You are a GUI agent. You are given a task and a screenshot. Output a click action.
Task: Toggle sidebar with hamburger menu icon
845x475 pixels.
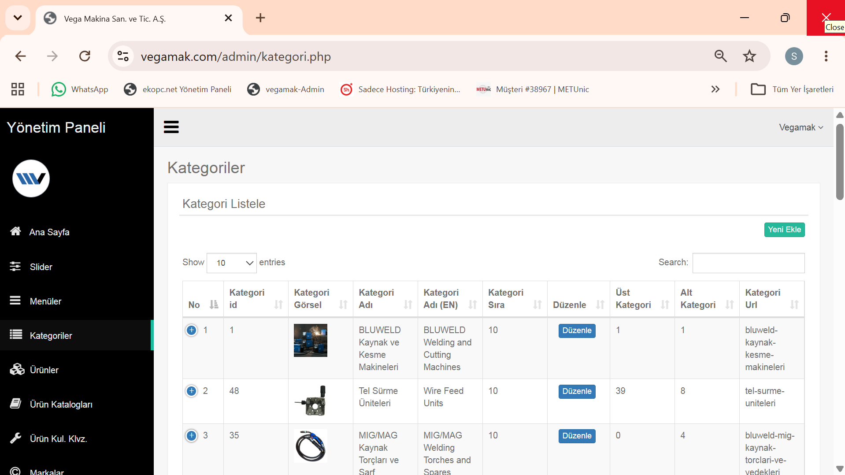[x=171, y=127]
